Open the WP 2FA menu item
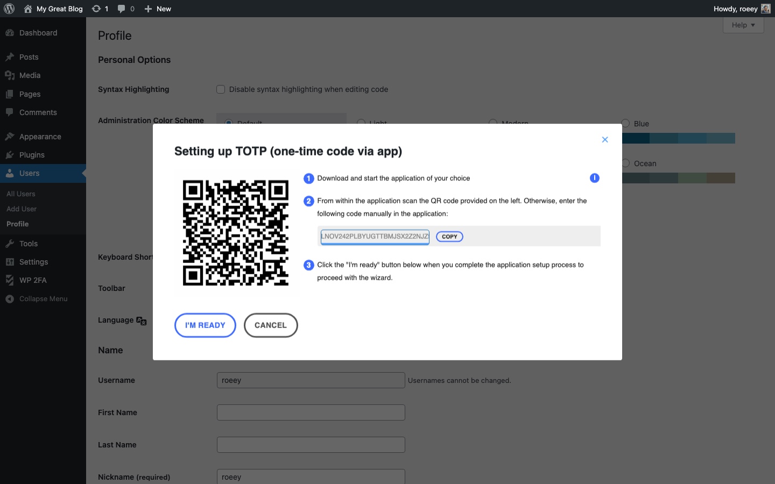 pyautogui.click(x=33, y=280)
